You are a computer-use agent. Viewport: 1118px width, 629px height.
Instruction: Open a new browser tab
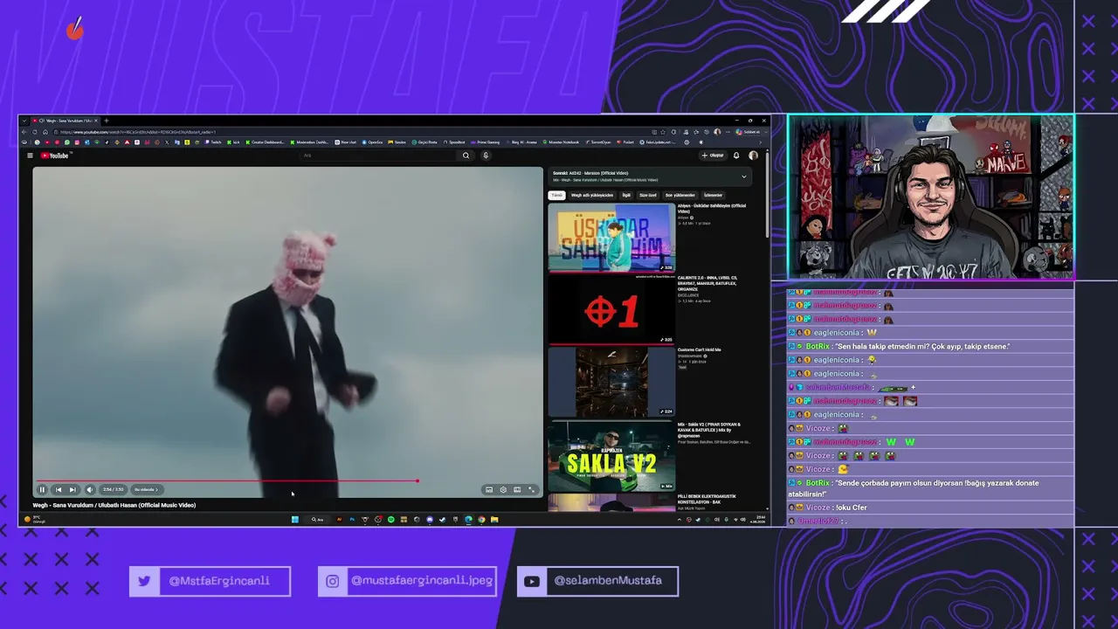pos(107,121)
